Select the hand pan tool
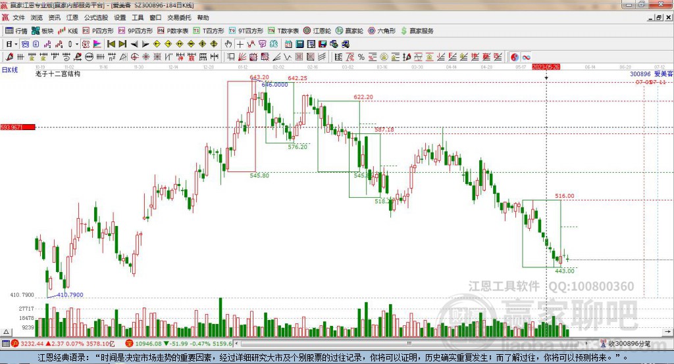Screen dimensions: 674x364 point(228,44)
